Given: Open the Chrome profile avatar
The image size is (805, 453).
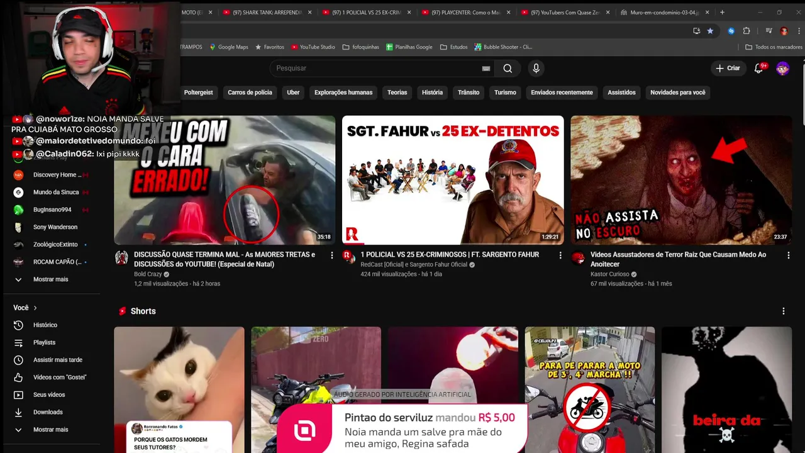Looking at the screenshot, I should 784,31.
